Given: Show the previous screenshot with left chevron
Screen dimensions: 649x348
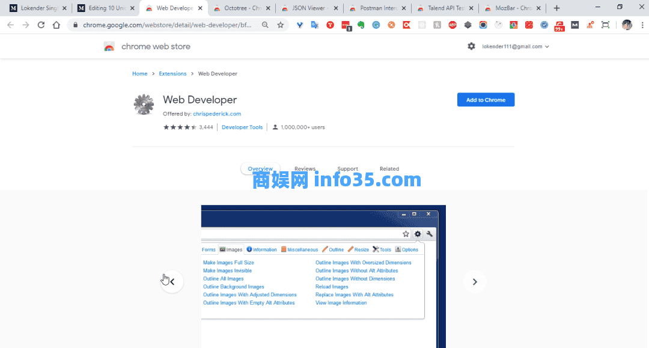Looking at the screenshot, I should [172, 282].
